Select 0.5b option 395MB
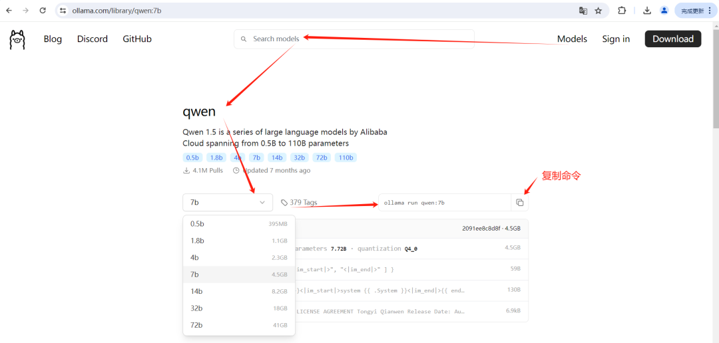The width and height of the screenshot is (719, 343). 239,224
